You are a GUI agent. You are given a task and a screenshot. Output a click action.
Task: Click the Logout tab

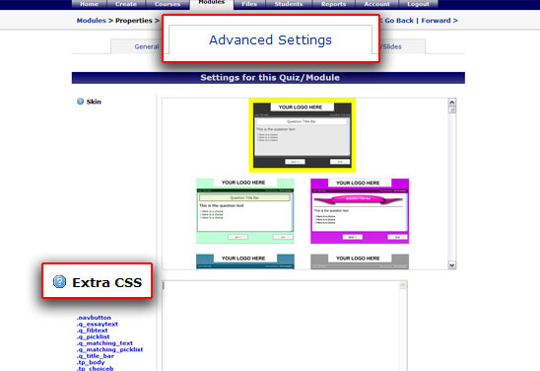coord(418,4)
